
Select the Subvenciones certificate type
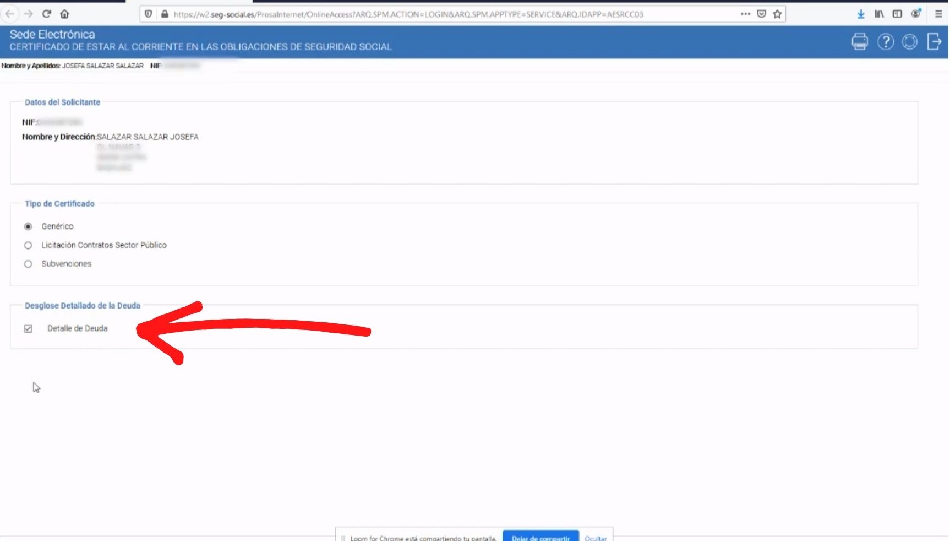click(28, 264)
